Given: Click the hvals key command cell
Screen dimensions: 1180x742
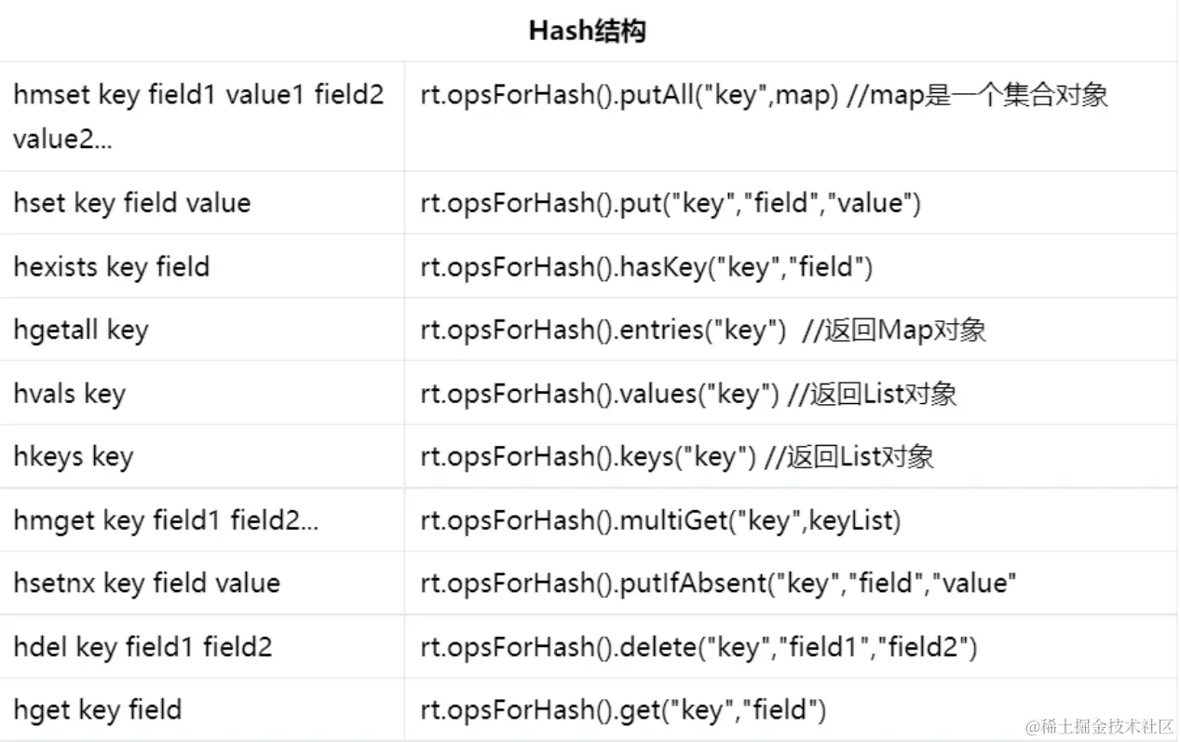Looking at the screenshot, I should point(69,394).
